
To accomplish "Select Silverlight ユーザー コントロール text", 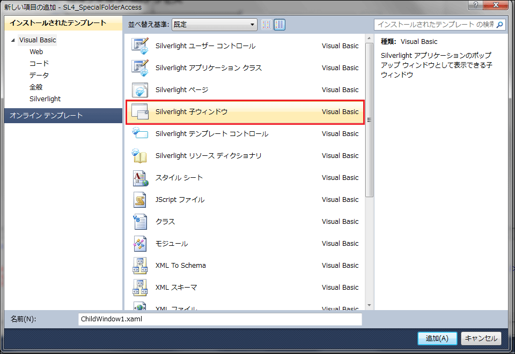I will tap(205, 46).
